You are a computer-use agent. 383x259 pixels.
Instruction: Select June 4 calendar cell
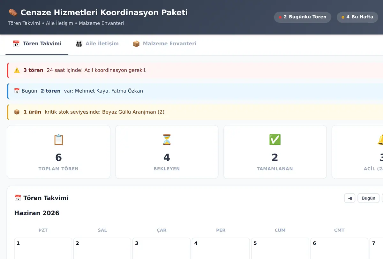point(221,248)
